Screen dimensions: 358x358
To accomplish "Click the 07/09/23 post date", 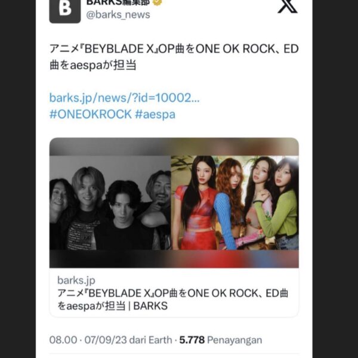I will (x=106, y=340).
